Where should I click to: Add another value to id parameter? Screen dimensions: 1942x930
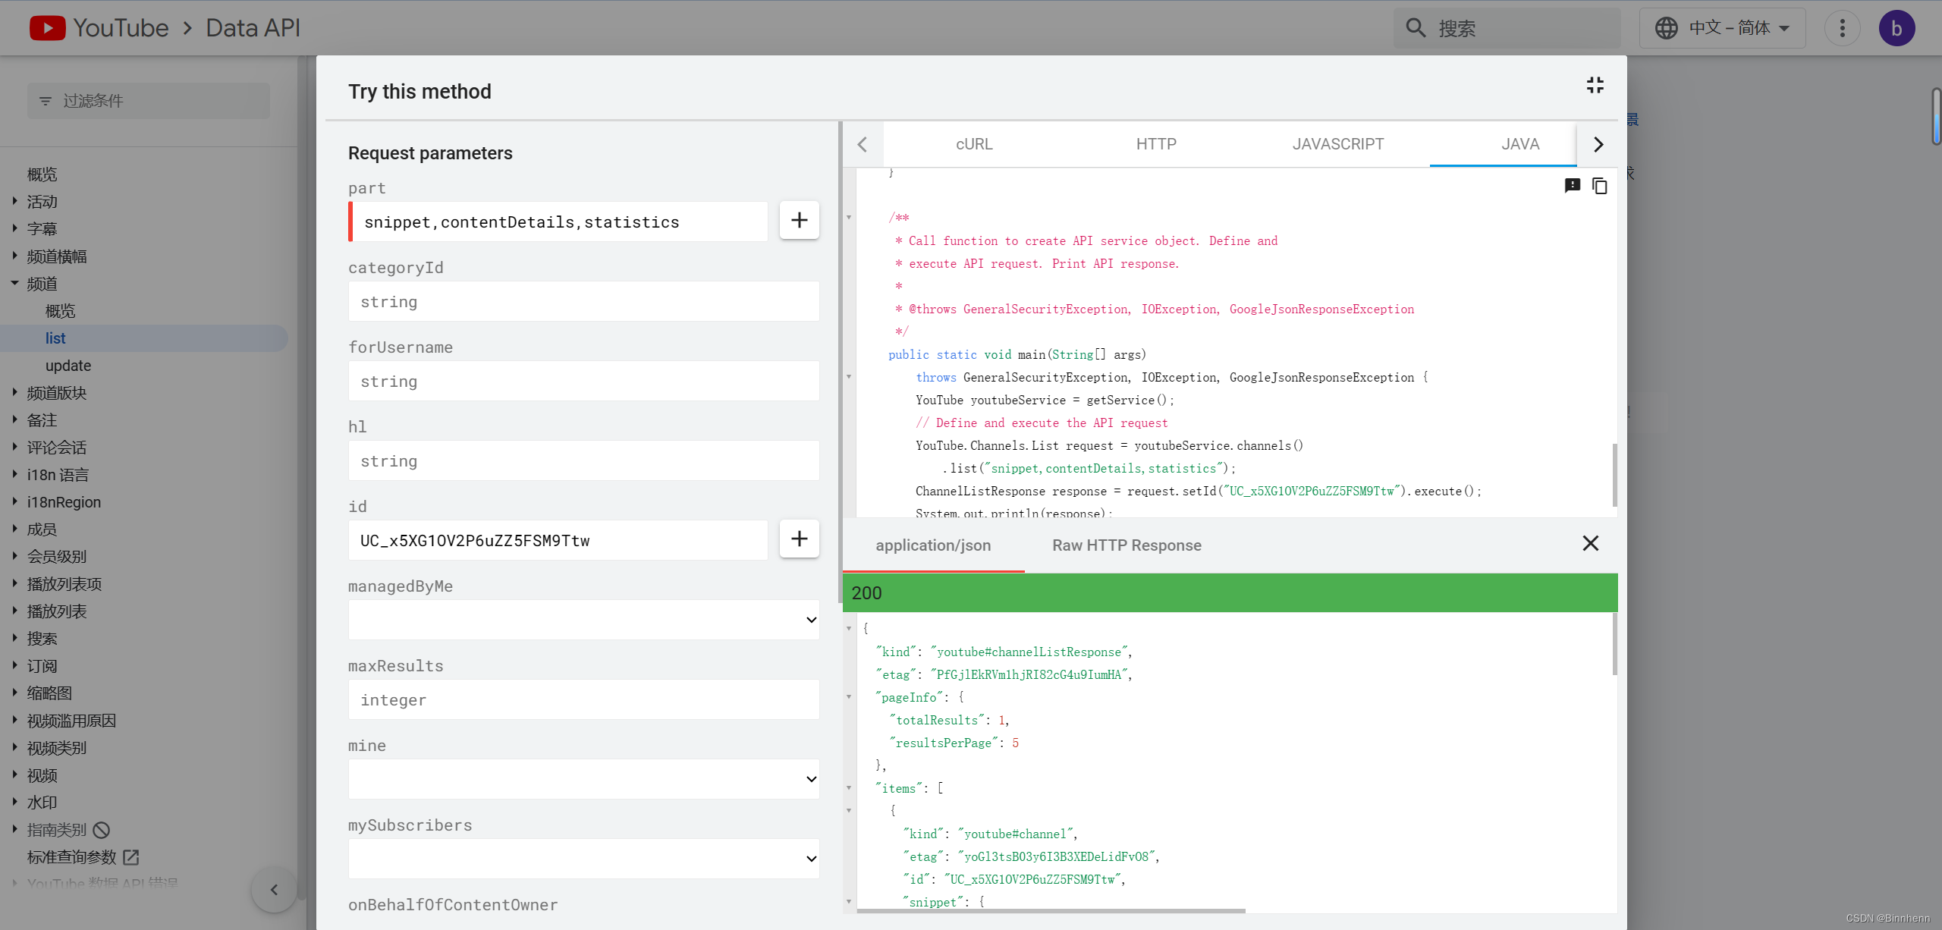tap(799, 539)
